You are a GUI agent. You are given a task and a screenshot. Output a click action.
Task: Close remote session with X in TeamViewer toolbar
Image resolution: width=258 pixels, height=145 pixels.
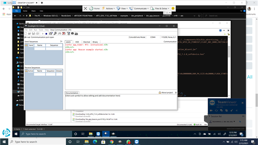pos(85,8)
